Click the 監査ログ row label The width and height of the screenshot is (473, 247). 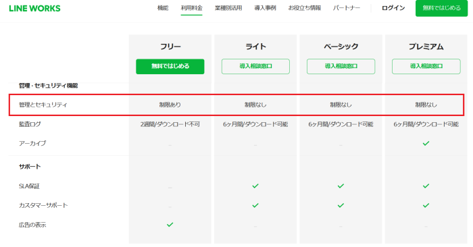[30, 124]
